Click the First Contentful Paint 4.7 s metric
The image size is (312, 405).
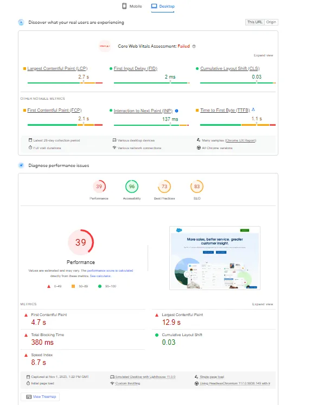click(82, 319)
